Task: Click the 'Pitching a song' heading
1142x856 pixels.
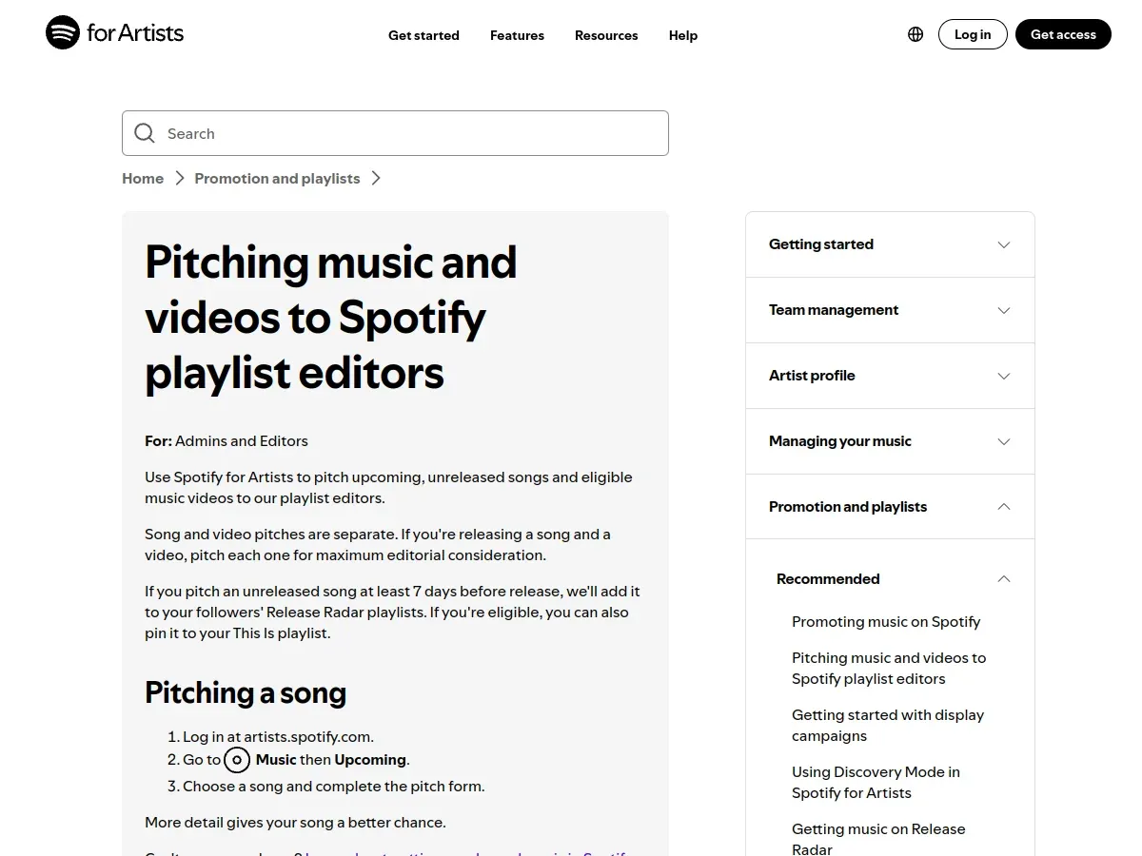Action: pos(246,692)
